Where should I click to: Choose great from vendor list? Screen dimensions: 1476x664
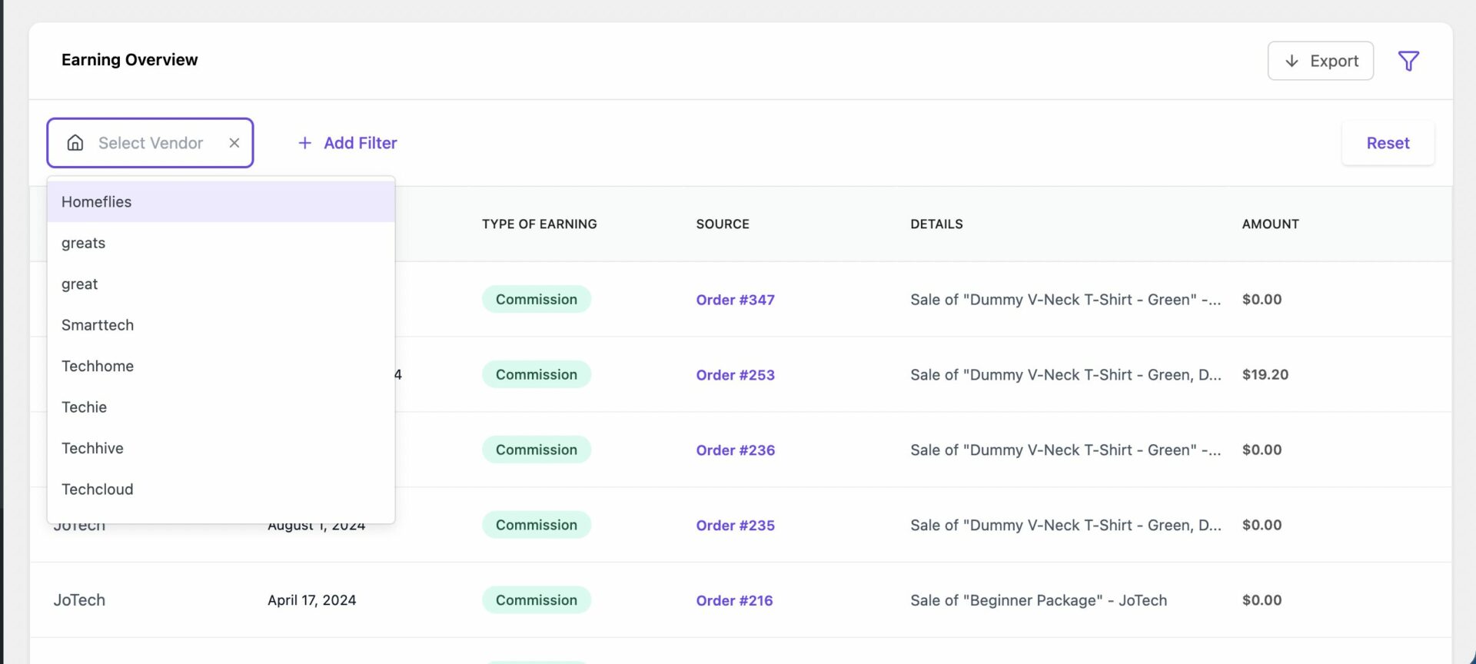tap(221, 284)
